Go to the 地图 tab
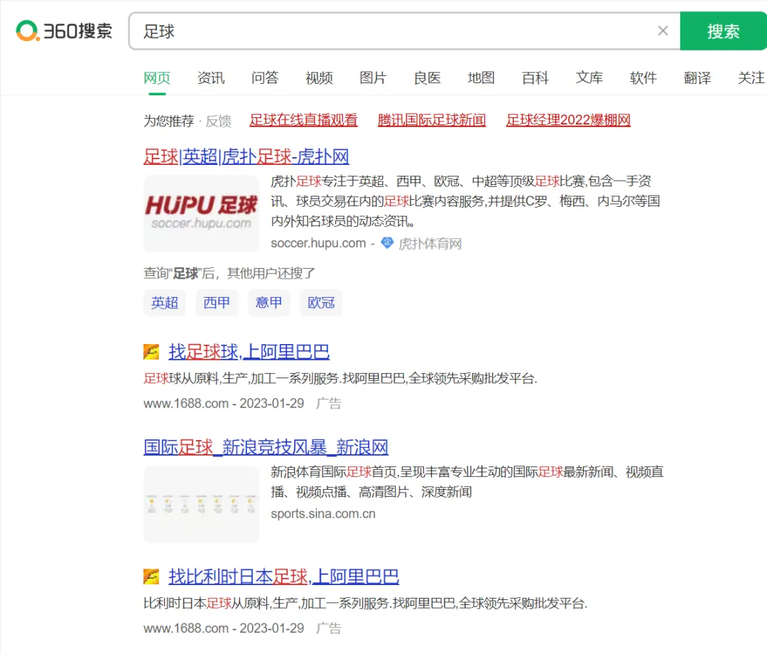The height and width of the screenshot is (654, 767). coord(482,77)
